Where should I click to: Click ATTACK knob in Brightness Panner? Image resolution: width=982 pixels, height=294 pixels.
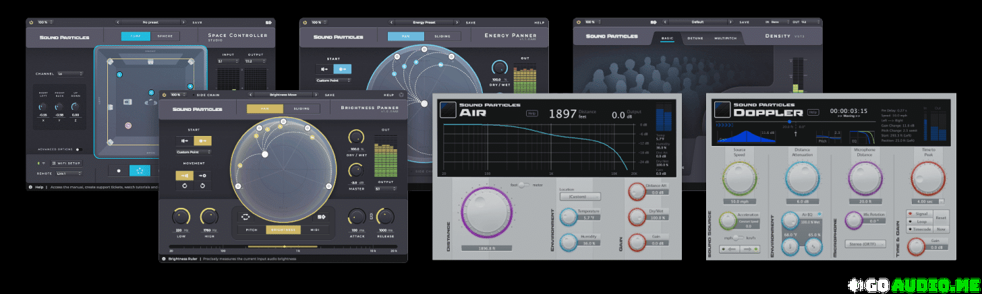click(x=357, y=217)
